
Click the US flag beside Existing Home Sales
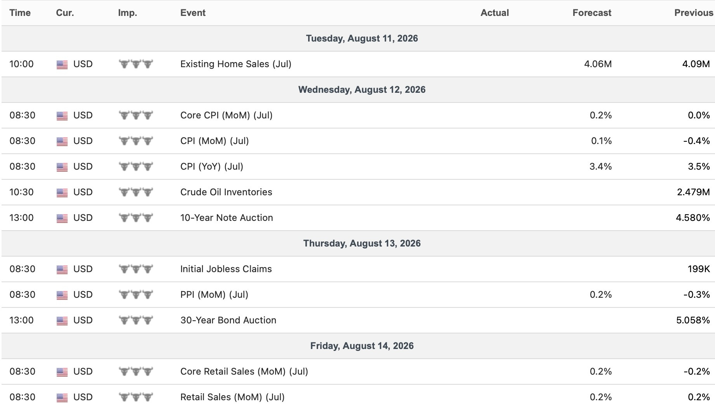(x=62, y=64)
